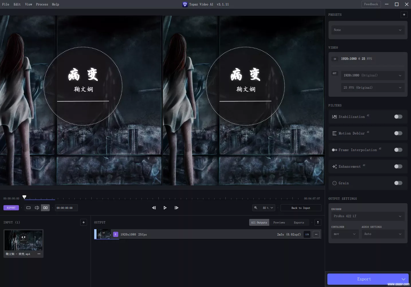Open the Edit menu
Image resolution: width=411 pixels, height=287 pixels.
click(17, 4)
